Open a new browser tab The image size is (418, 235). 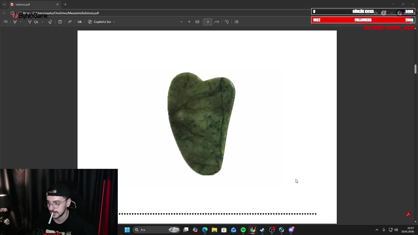(65, 5)
